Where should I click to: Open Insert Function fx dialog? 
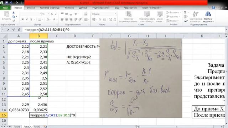coord(19,30)
